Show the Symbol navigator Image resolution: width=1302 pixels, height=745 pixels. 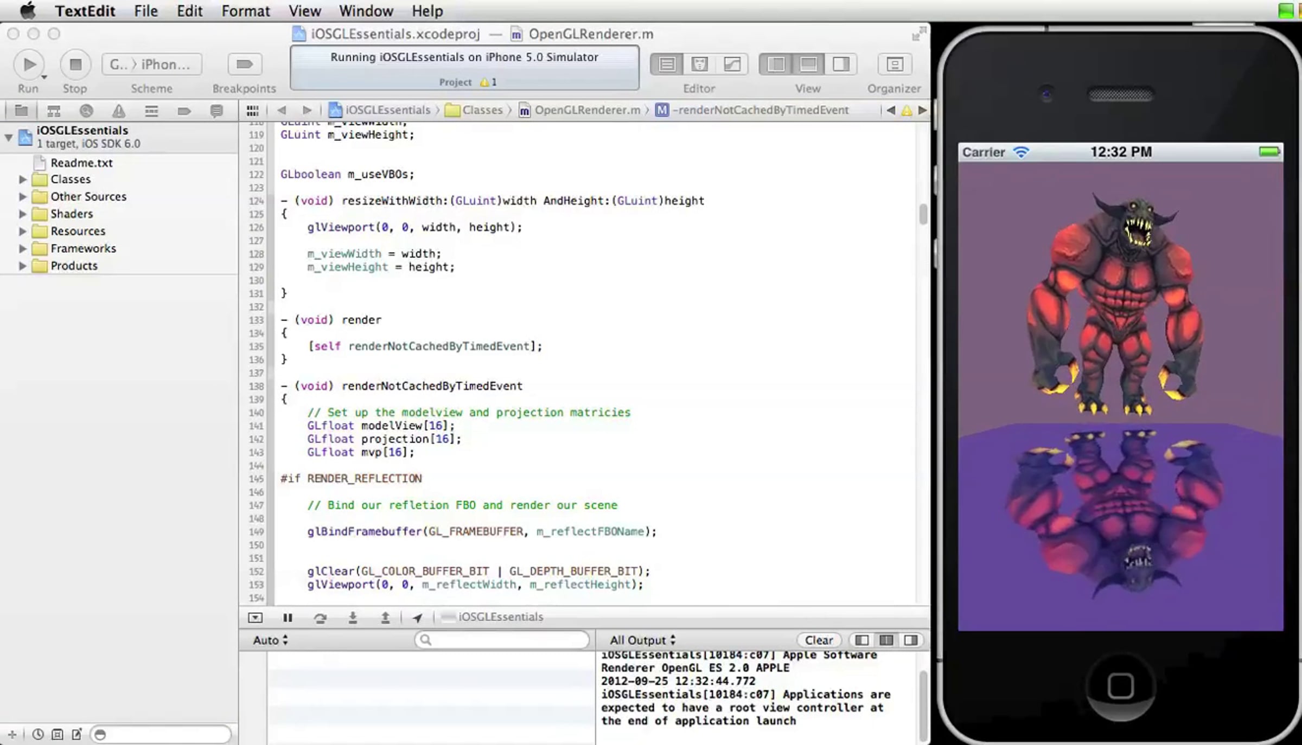[x=54, y=111]
